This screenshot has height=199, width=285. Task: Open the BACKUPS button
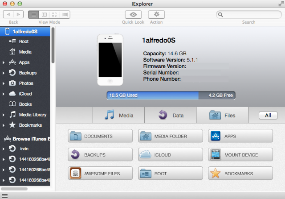click(100, 154)
